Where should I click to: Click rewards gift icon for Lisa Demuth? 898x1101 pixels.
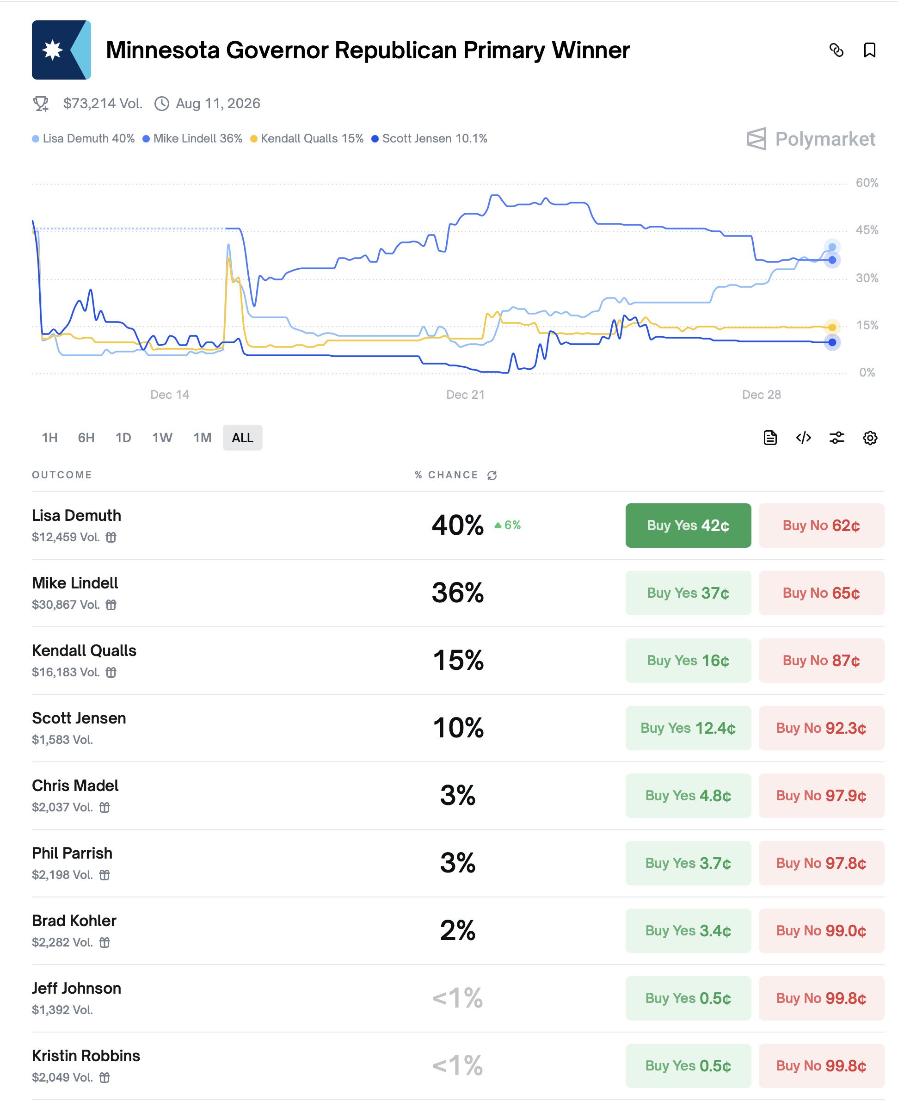point(111,537)
